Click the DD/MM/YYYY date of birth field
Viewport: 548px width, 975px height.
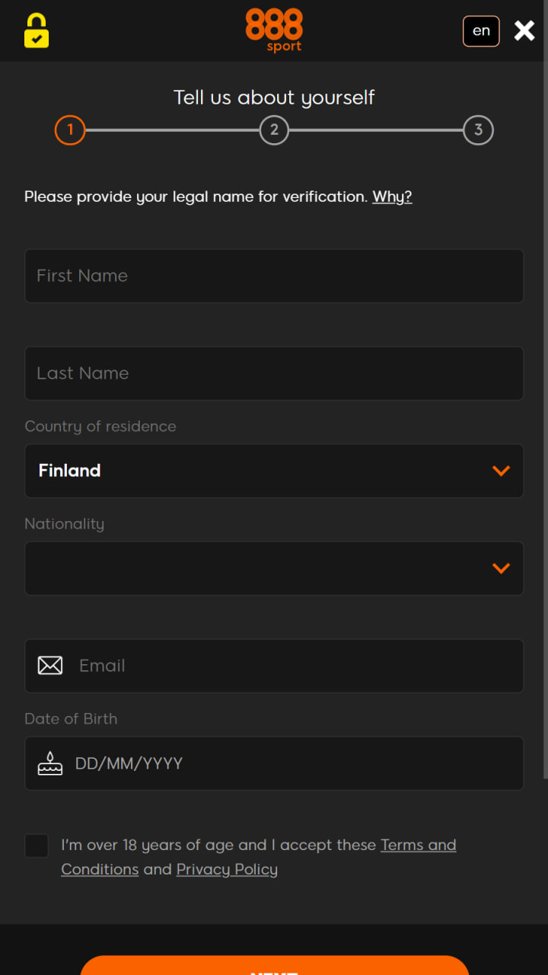tap(274, 763)
